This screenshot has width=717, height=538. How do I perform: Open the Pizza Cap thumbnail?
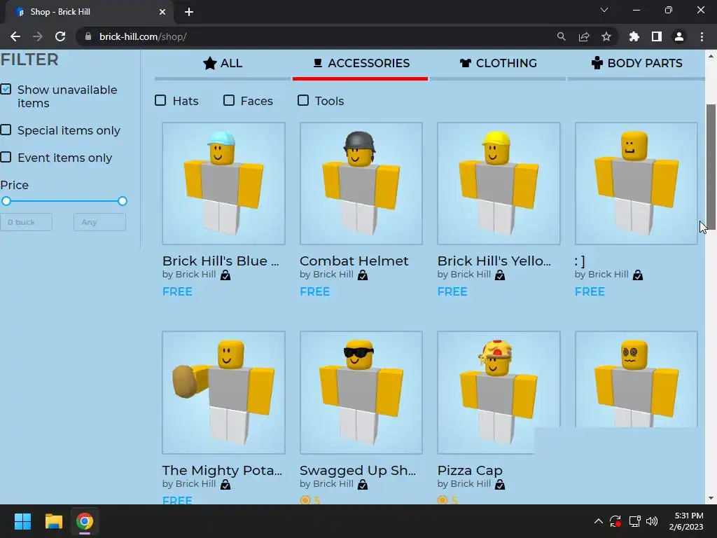click(499, 392)
